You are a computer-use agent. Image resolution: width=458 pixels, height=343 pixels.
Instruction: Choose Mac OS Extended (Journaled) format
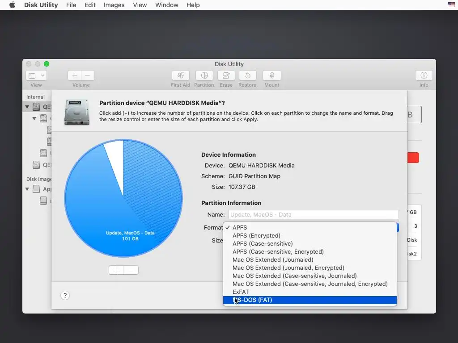point(310,259)
